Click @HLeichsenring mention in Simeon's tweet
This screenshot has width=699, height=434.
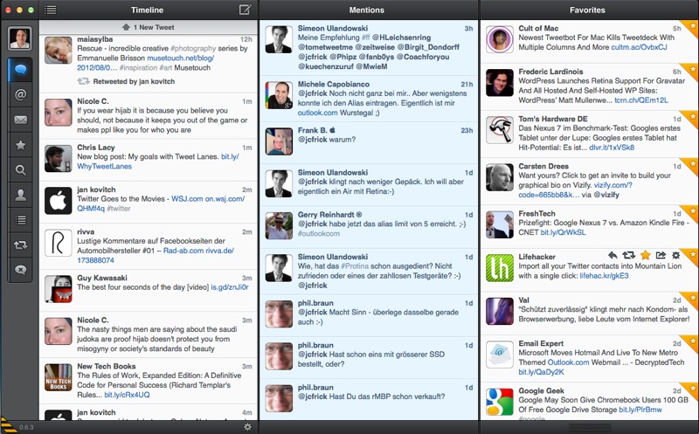[401, 38]
